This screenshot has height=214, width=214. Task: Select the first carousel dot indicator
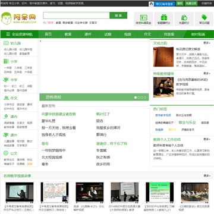pyautogui.click(x=136, y=97)
